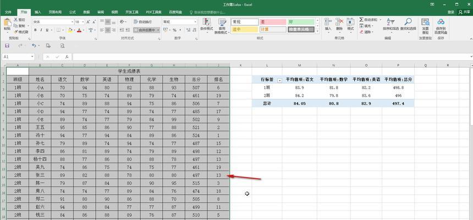The width and height of the screenshot is (473, 220).
Task: Click Invoice Check (发票查验) icon
Action: 425,22
